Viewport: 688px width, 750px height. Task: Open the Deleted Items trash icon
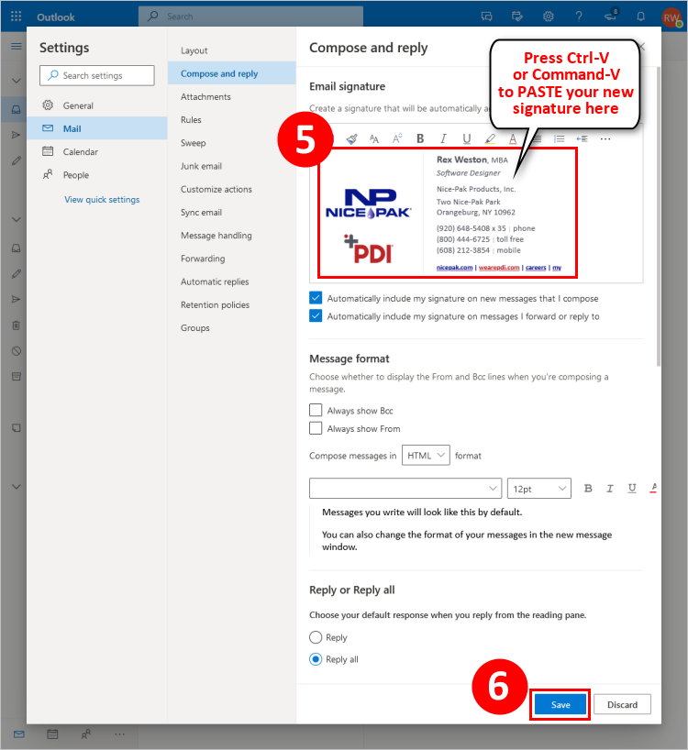point(17,325)
